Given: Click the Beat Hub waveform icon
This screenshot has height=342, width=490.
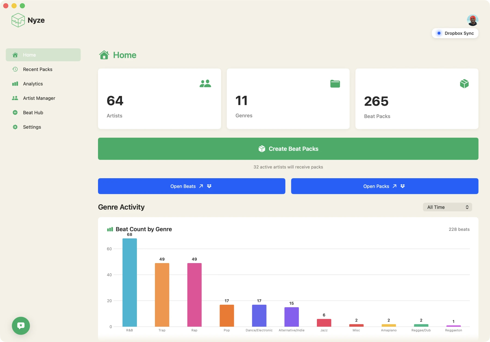Looking at the screenshot, I should pyautogui.click(x=15, y=113).
